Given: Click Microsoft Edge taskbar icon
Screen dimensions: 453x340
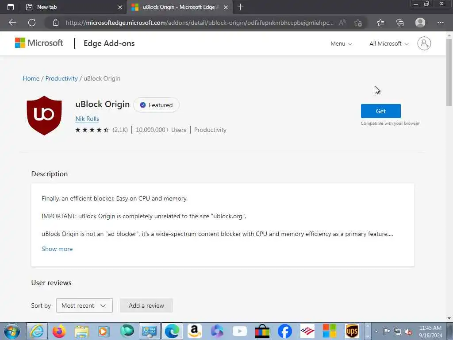Looking at the screenshot, I should pos(172,331).
